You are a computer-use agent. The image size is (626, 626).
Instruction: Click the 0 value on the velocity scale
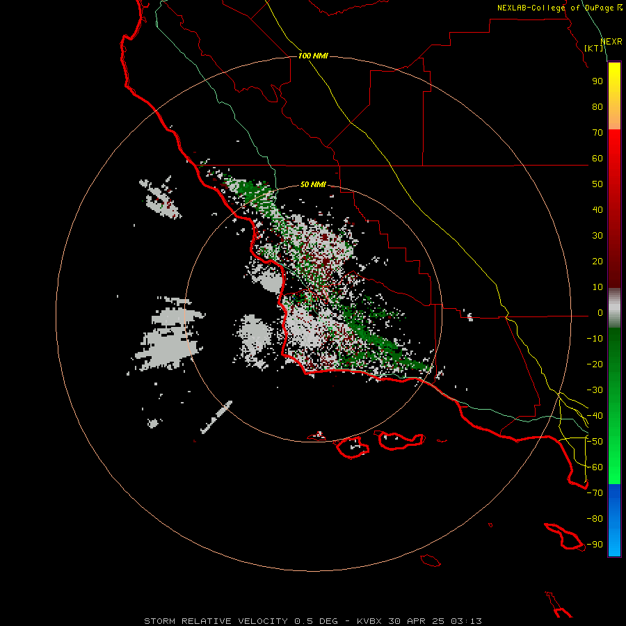coord(600,313)
